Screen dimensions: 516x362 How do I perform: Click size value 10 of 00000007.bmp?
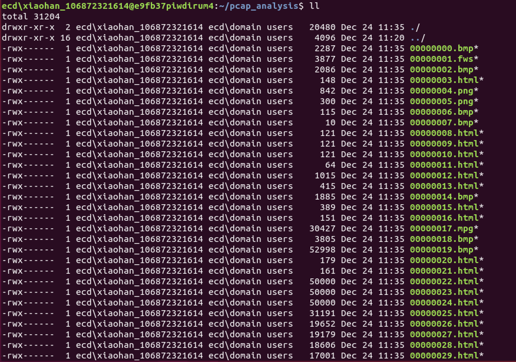[x=330, y=122]
